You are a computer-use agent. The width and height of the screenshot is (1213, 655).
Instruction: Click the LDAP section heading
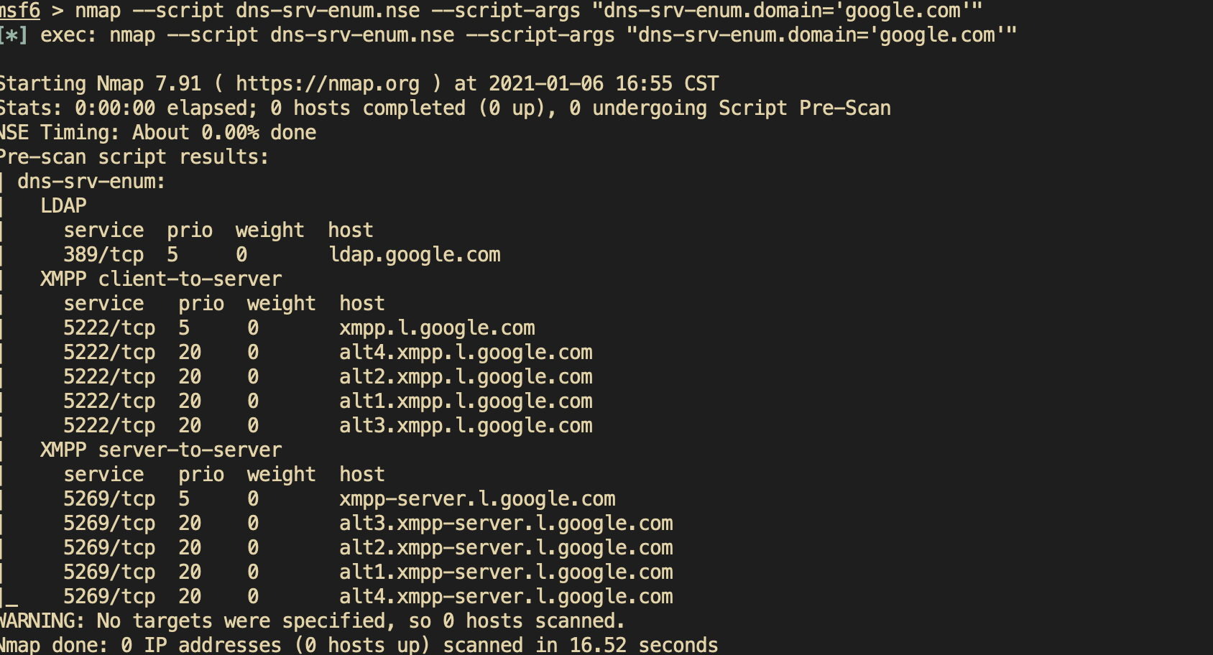[63, 206]
